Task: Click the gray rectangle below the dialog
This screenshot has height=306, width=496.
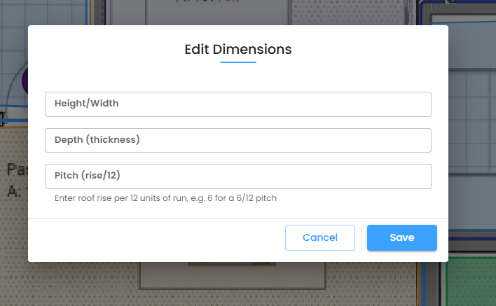Action: click(x=233, y=277)
